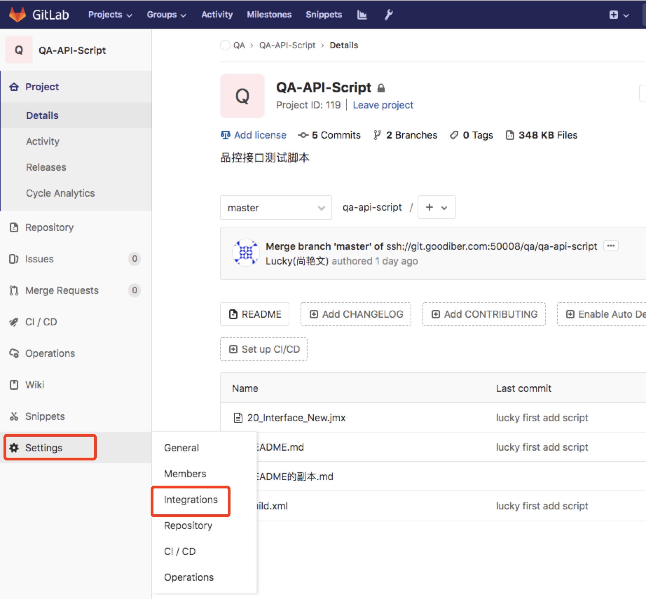The image size is (646, 599).
Task: Open the Milestones menu item
Action: click(x=269, y=14)
